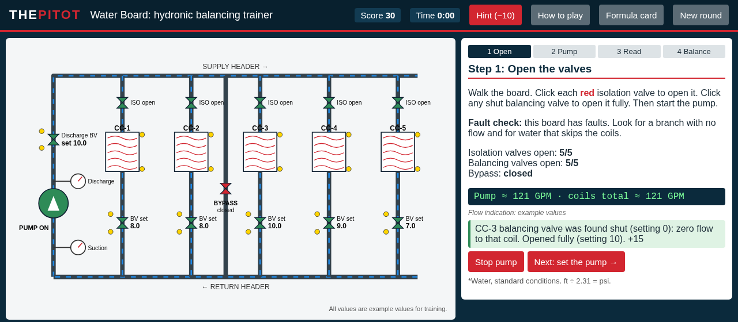Click 'Bypass: closed' status text
Viewport: 738px width, 322px height.
(x=500, y=174)
